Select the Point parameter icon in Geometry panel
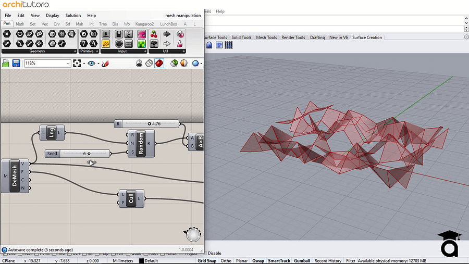This screenshot has height=264, width=469. pos(7,34)
